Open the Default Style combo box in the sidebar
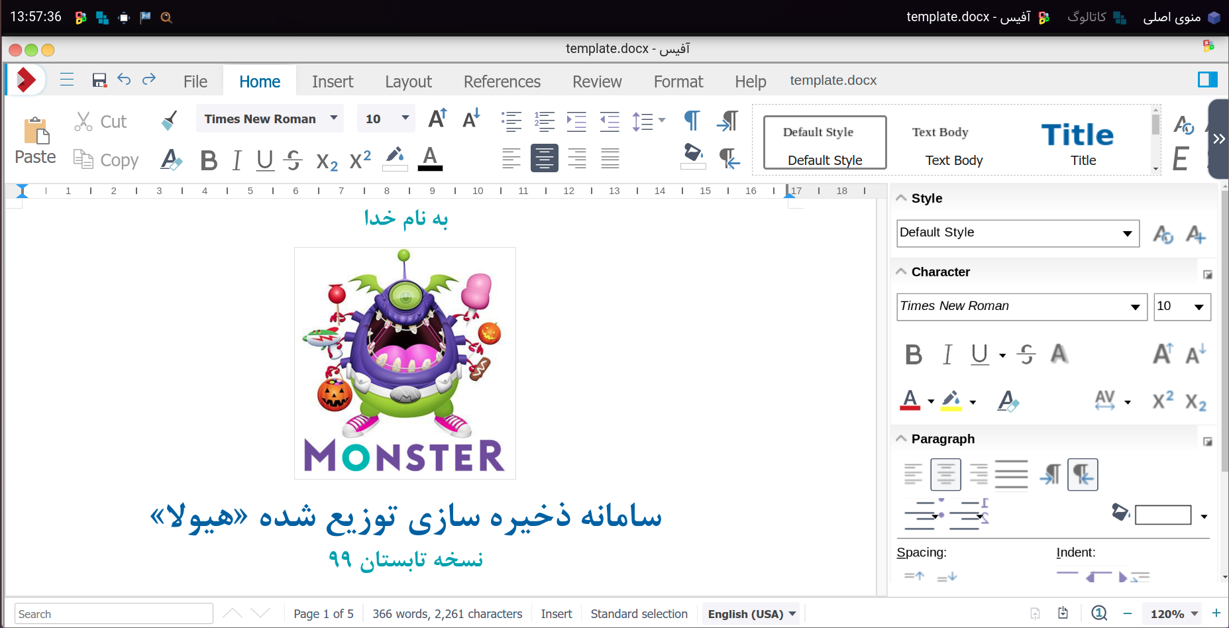 [1127, 233]
